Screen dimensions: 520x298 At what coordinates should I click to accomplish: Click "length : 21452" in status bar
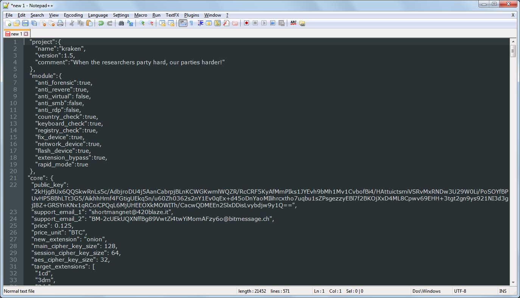[252, 291]
